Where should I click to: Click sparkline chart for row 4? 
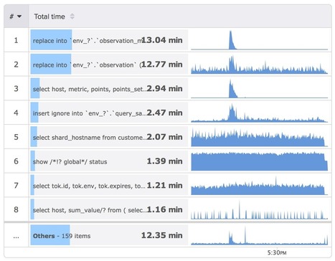(x=260, y=113)
